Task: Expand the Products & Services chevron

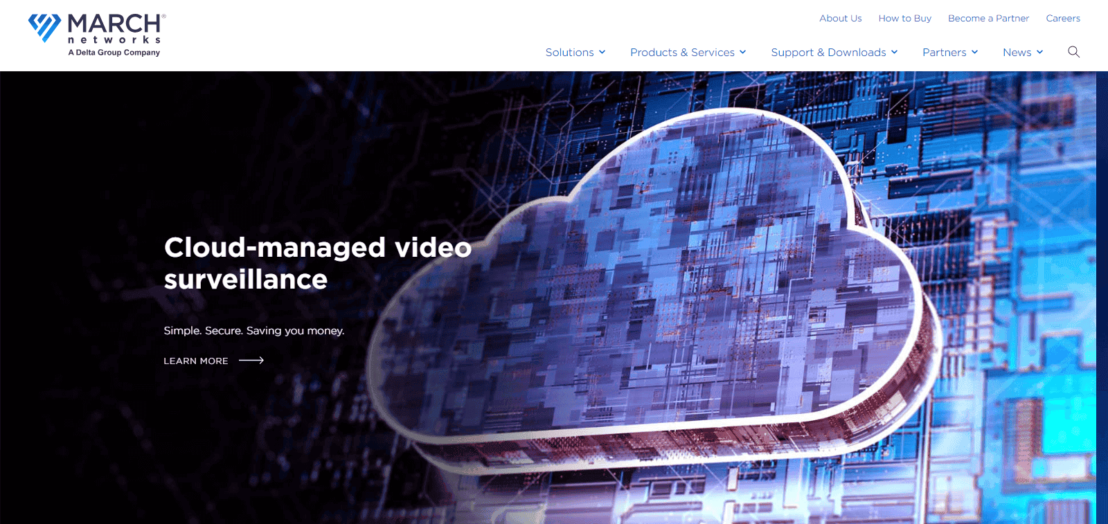Action: coord(743,53)
